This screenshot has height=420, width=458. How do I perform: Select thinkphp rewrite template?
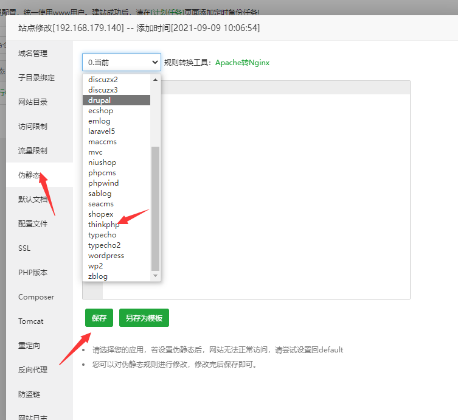tap(117, 225)
